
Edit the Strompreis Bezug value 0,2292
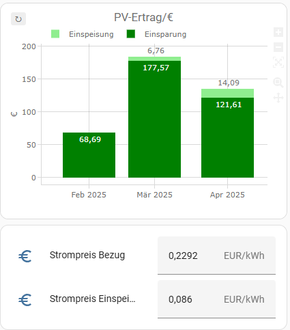tap(216, 256)
